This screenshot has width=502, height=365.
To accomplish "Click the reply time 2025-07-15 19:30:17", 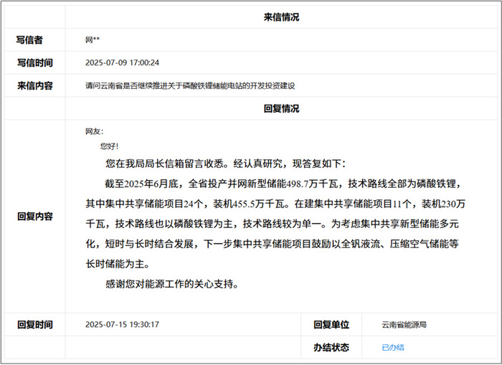I will 122,325.
